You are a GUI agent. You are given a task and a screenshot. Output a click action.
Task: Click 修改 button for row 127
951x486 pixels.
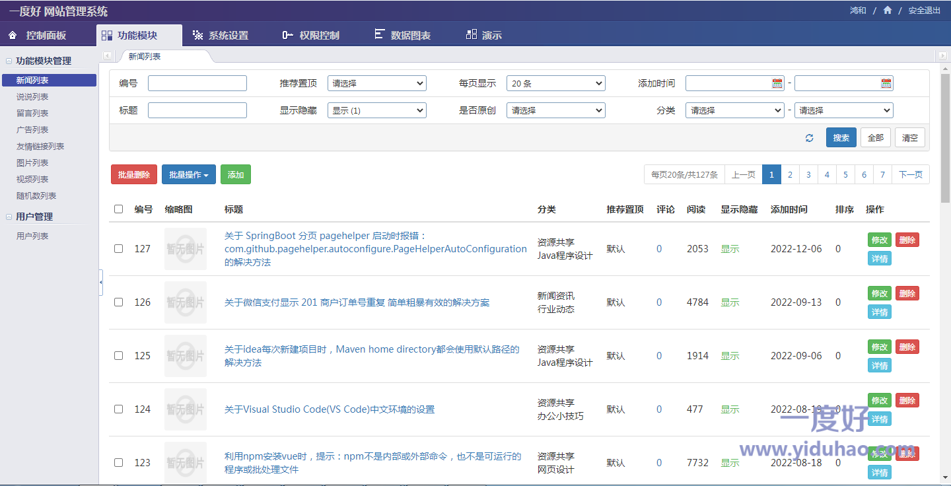tap(880, 240)
